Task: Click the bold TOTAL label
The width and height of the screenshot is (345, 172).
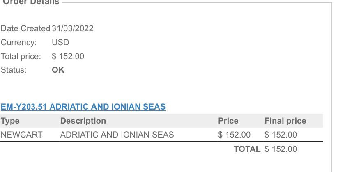Action: [x=247, y=149]
